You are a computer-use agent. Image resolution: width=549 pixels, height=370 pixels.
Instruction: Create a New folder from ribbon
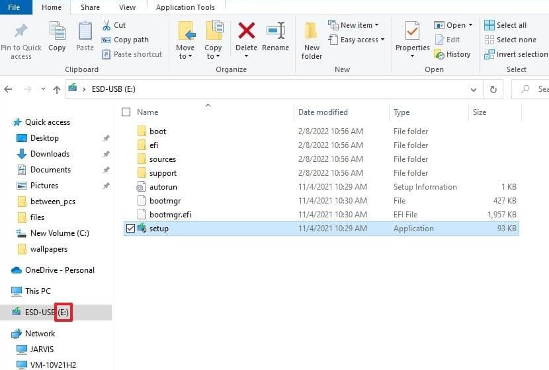tap(312, 40)
